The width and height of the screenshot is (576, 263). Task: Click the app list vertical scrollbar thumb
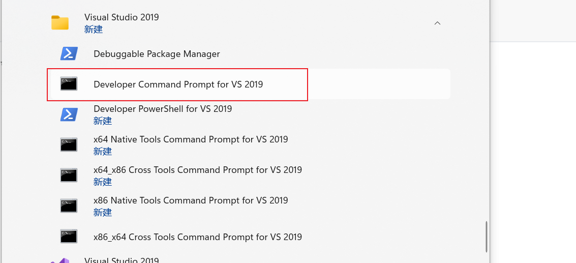[x=487, y=237]
